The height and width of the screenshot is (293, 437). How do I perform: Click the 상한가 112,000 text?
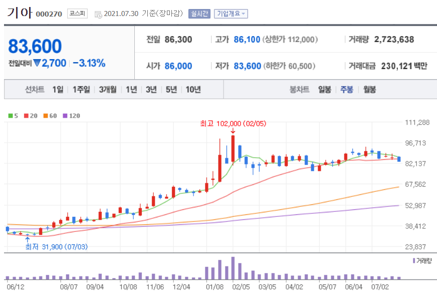[290, 40]
